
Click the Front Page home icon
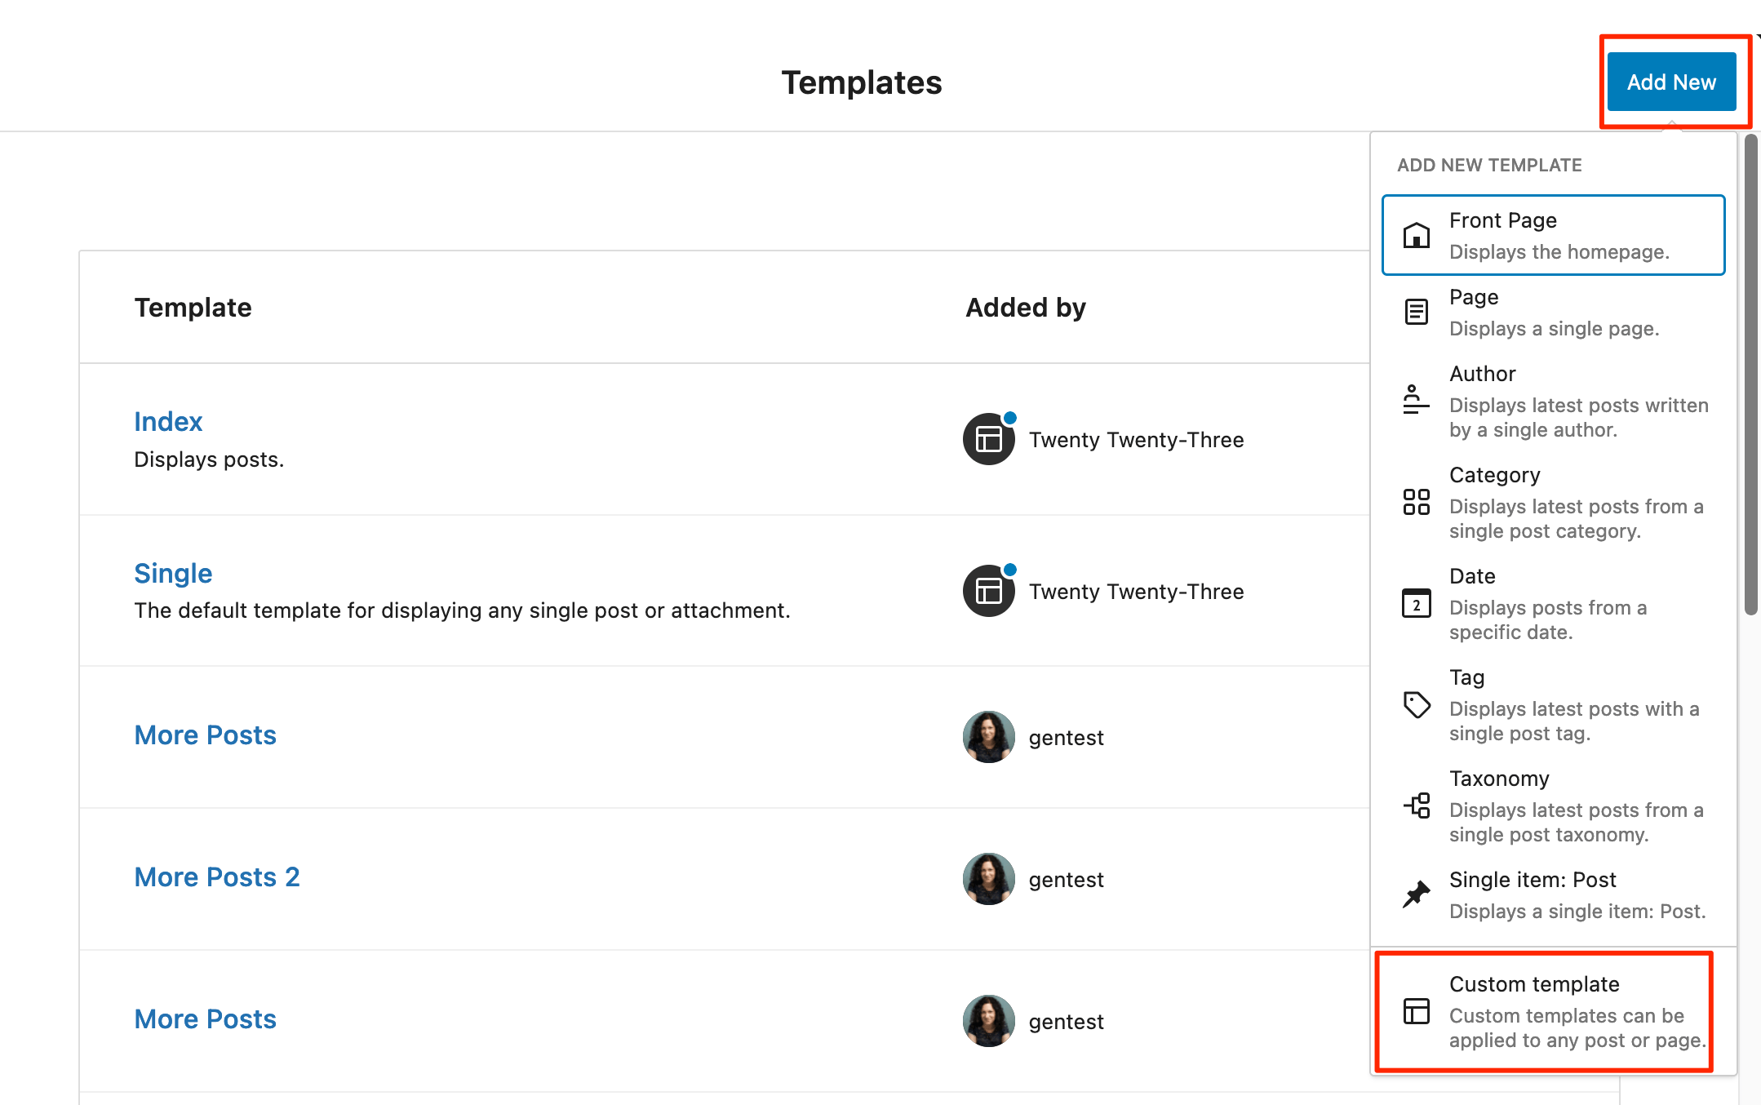click(x=1416, y=236)
